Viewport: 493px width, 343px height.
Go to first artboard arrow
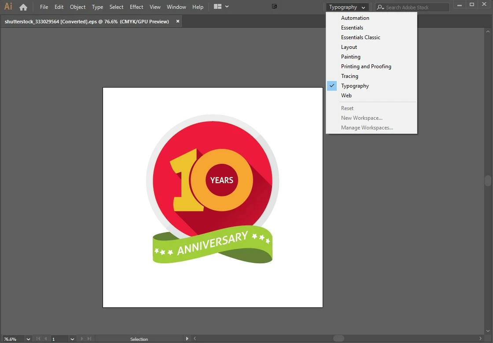[x=38, y=339]
